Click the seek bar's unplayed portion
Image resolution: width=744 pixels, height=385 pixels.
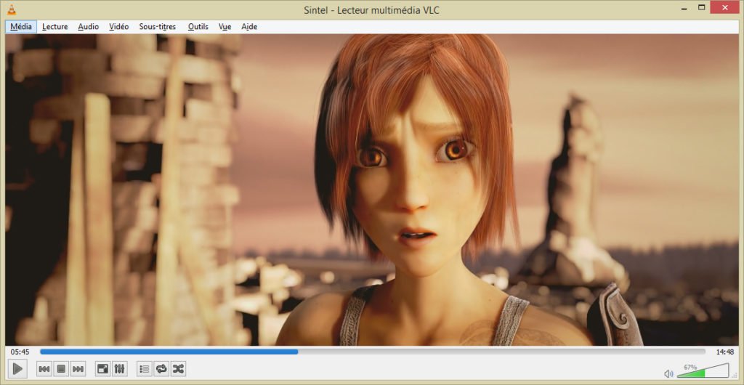[501, 352]
